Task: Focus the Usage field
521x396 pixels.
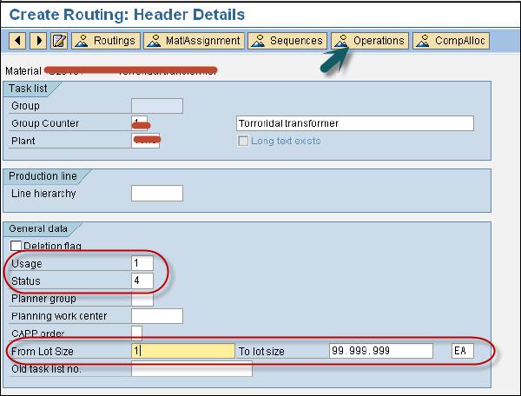Action: [142, 263]
